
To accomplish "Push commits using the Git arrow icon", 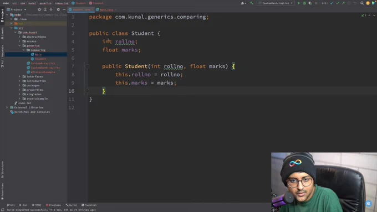I will pos(343,3).
